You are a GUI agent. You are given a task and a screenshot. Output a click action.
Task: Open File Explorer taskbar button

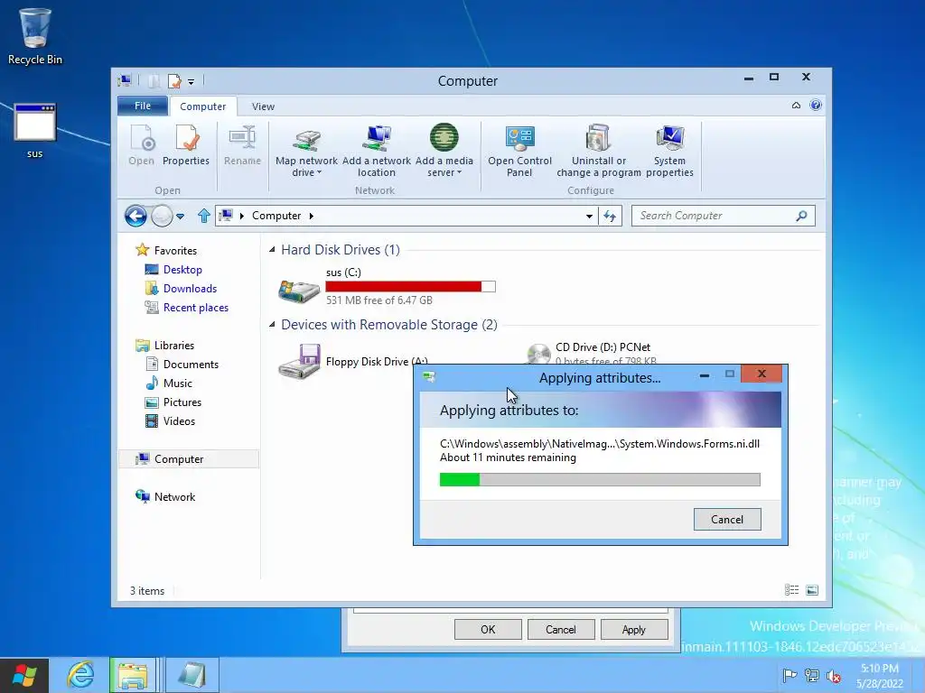[x=133, y=675]
